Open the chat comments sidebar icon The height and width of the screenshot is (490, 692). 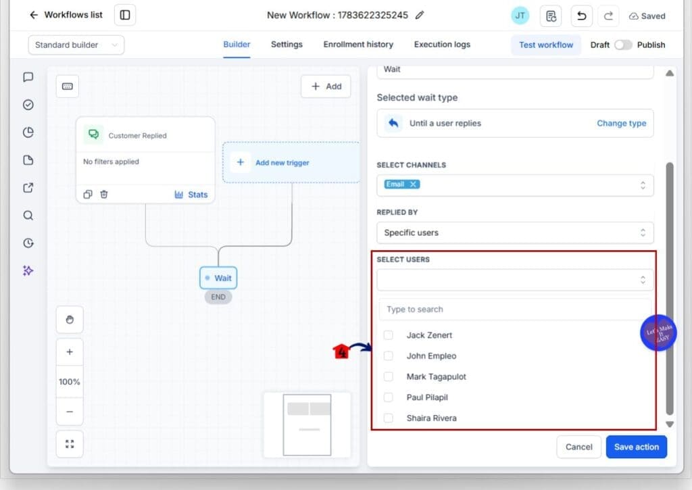(x=28, y=77)
